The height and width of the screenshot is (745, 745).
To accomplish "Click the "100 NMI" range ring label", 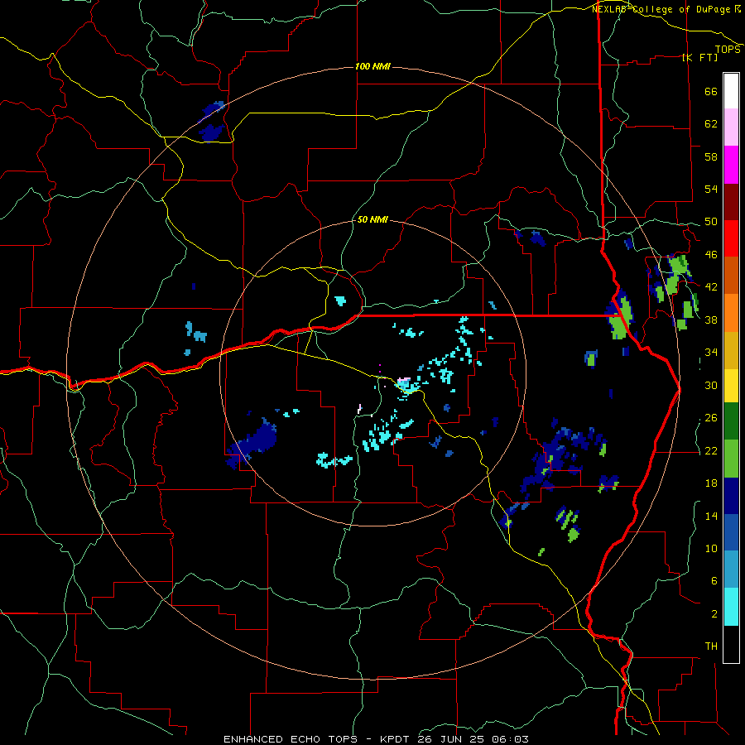I will point(372,66).
